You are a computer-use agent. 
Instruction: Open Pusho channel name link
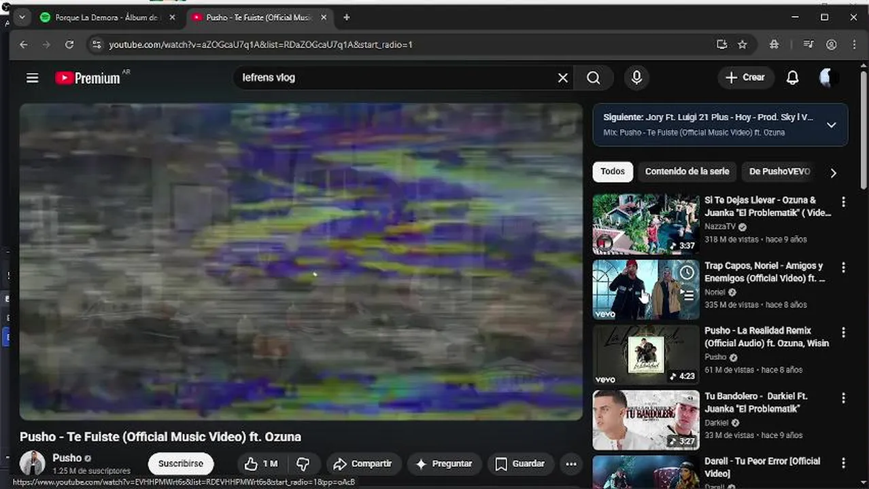[x=67, y=458]
